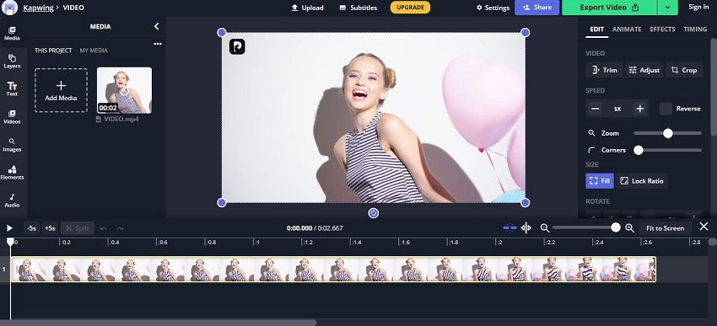717x326 pixels.
Task: Click the horizontal timeline scrollbar
Action: pyautogui.click(x=159, y=323)
